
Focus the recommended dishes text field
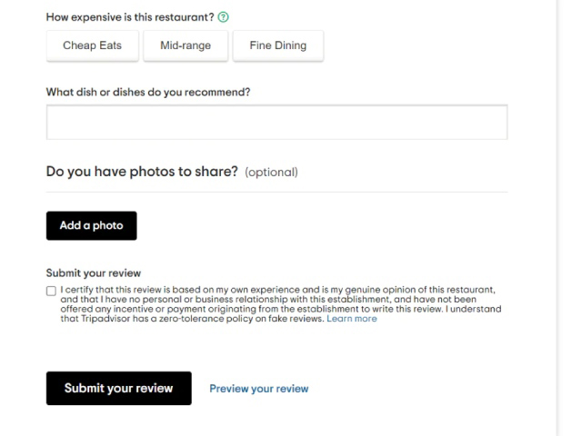(x=276, y=122)
